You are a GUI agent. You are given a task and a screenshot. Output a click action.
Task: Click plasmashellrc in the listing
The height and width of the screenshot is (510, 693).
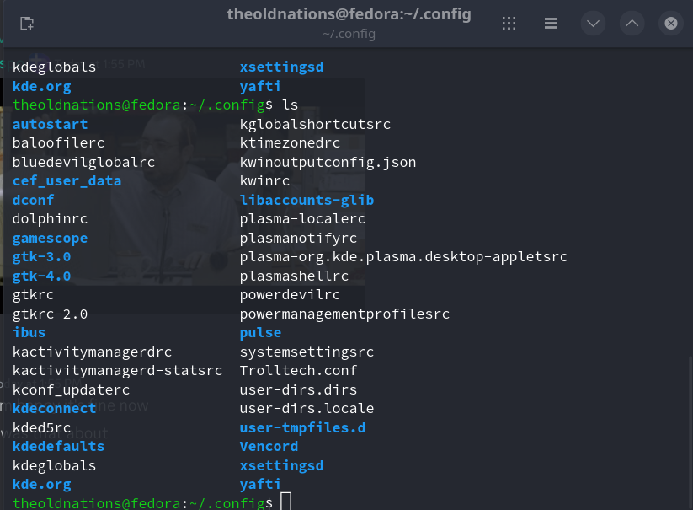point(295,276)
